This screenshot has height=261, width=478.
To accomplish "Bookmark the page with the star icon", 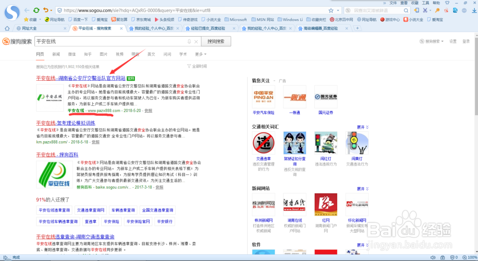I will (331, 10).
